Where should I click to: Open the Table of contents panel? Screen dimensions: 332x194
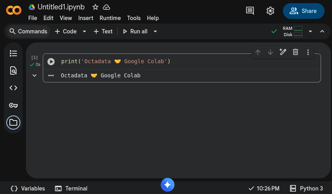tap(13, 53)
